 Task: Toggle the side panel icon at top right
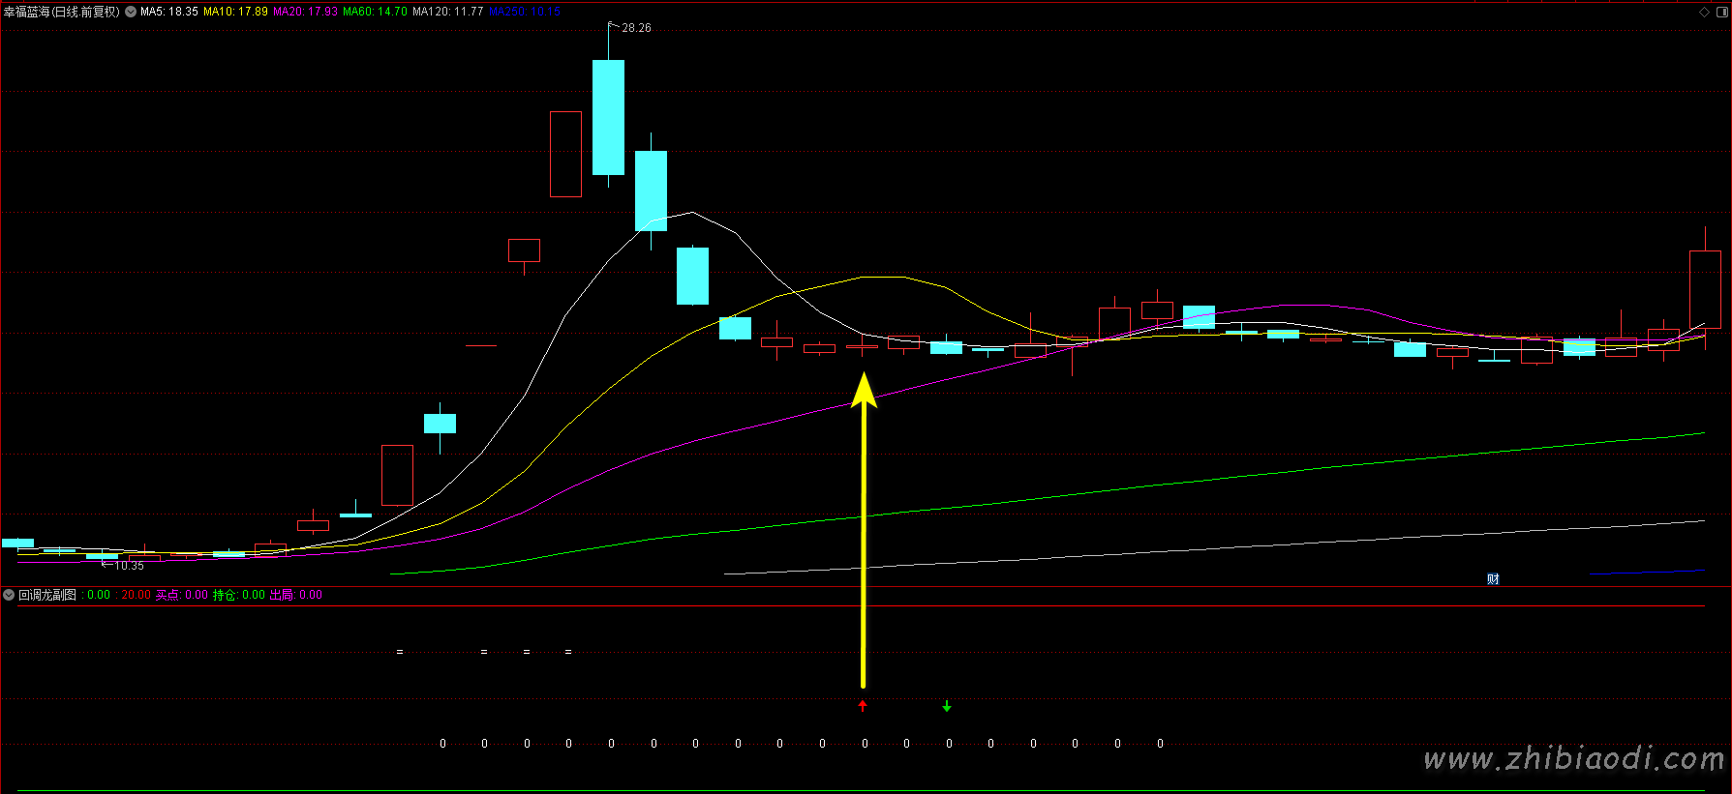1721,12
